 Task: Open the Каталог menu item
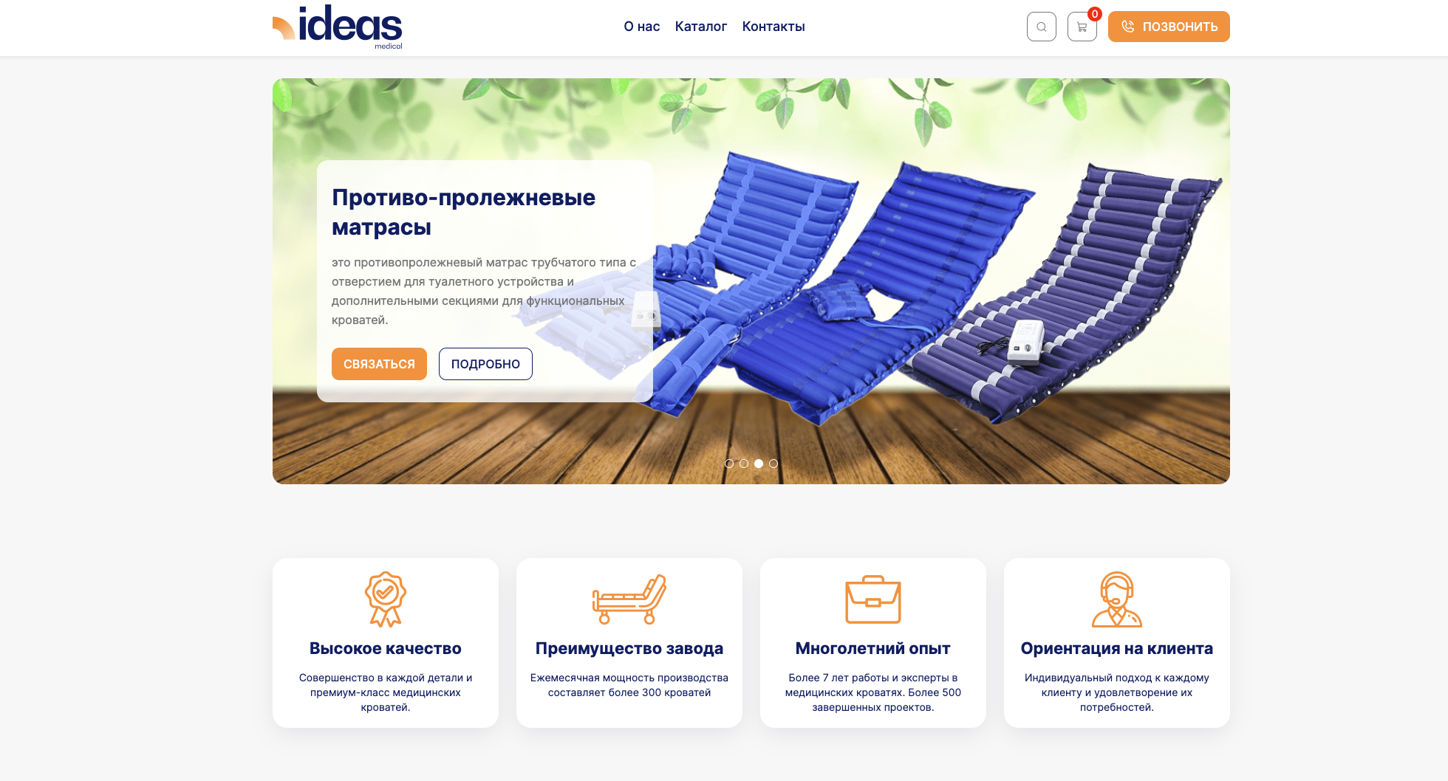[701, 27]
